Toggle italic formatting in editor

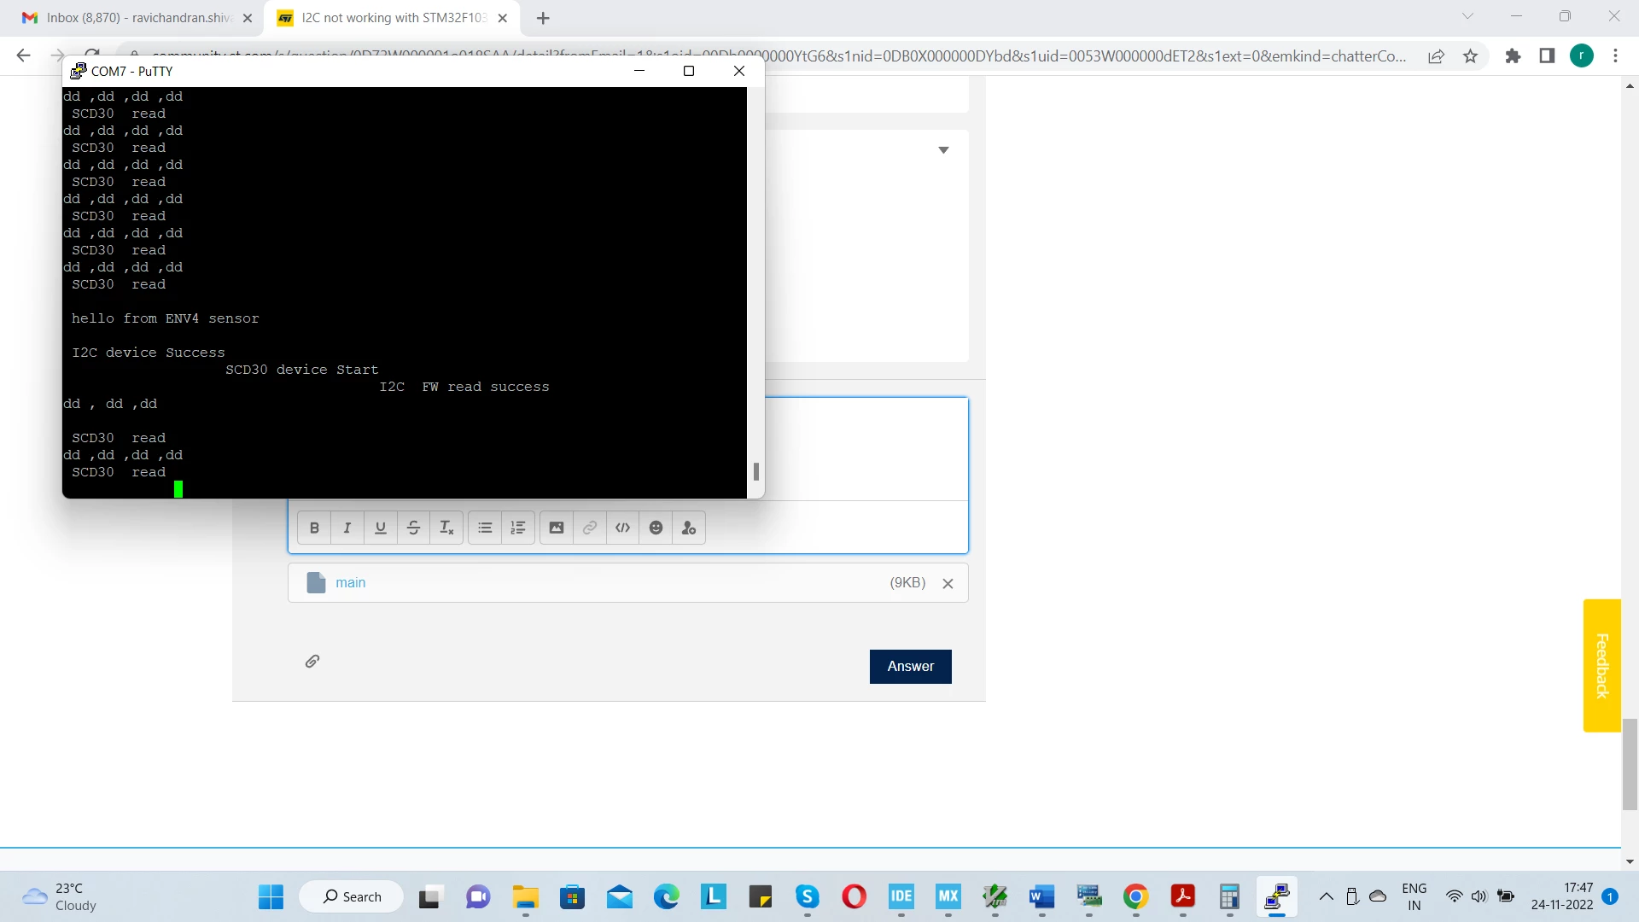[x=347, y=528]
